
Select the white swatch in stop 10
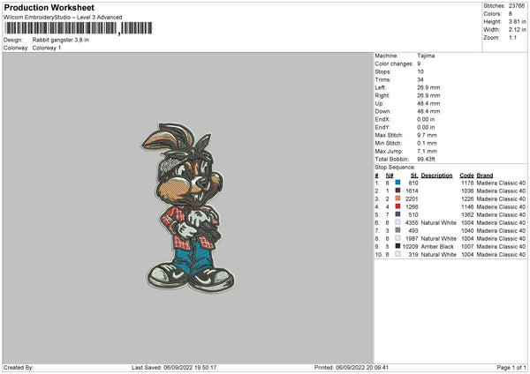point(397,254)
